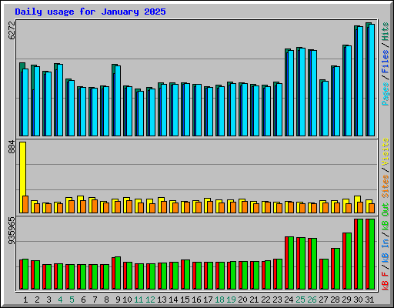
Task: Click the cyan pages bar for day 9
Action: pos(118,101)
